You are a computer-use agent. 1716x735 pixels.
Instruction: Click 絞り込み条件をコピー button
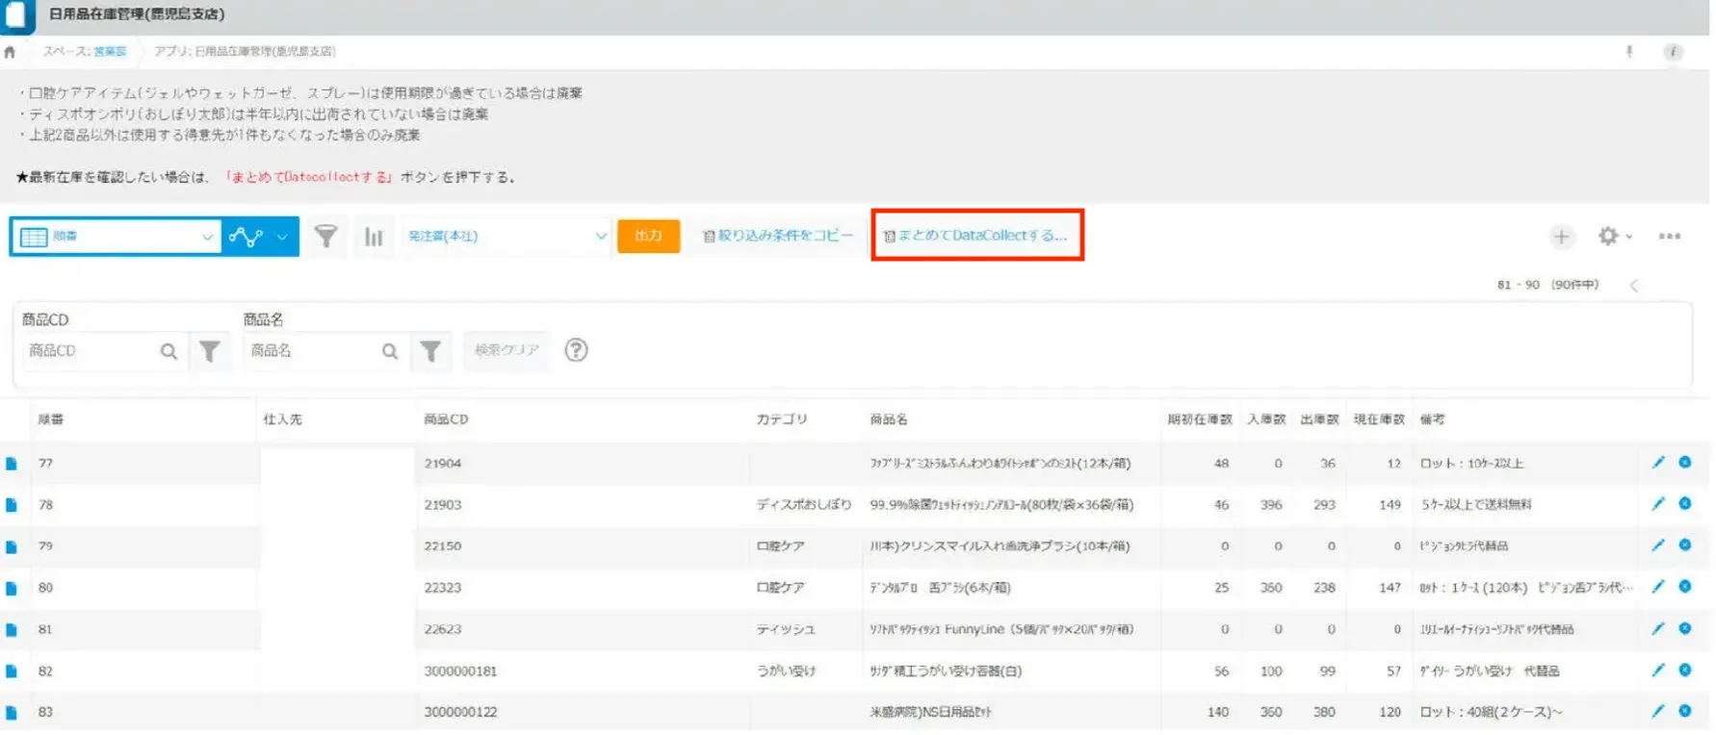coord(777,236)
